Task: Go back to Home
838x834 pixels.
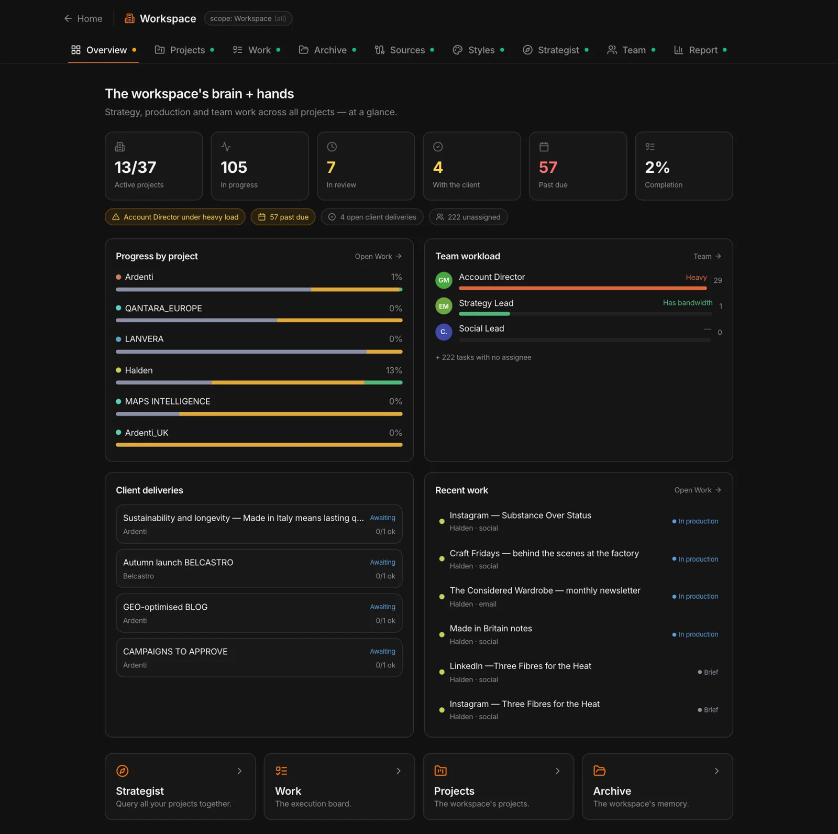Action: coord(83,18)
